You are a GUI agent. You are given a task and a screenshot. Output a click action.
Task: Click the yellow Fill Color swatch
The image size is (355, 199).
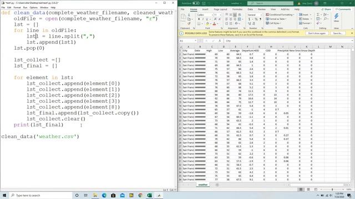(207, 23)
